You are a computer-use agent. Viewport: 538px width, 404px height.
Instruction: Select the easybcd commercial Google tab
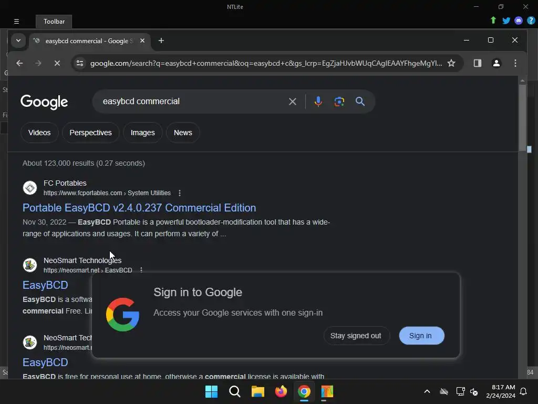[89, 41]
